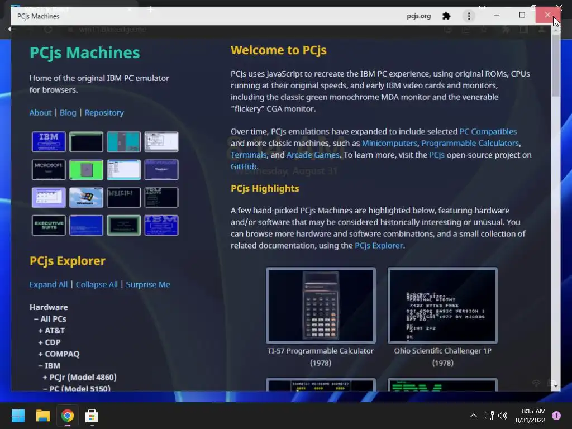Open the white window thumbnail in first row

tap(161, 141)
